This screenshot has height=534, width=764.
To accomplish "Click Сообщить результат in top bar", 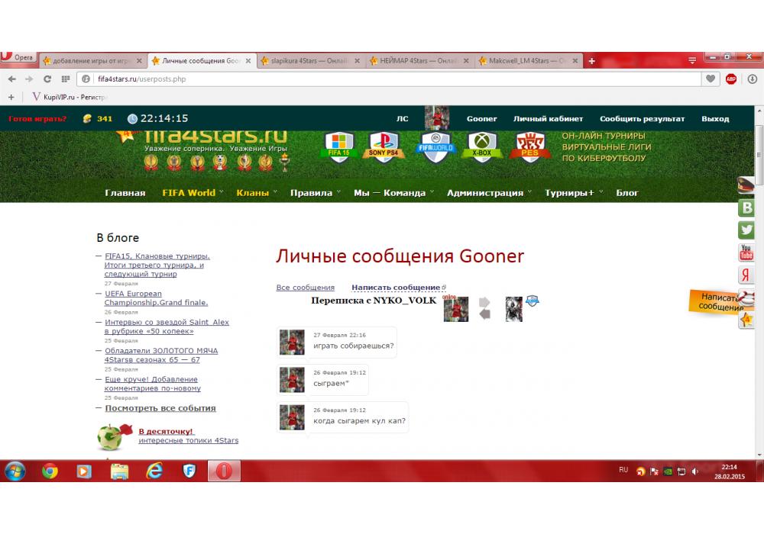I will click(642, 119).
